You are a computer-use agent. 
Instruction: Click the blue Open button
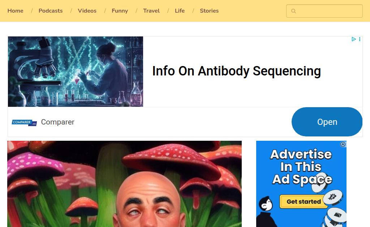[327, 122]
